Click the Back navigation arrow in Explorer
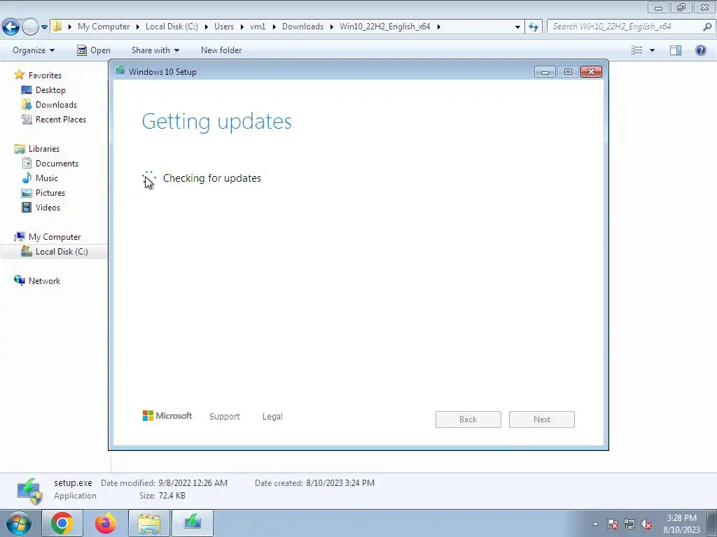The height and width of the screenshot is (537, 717). pyautogui.click(x=11, y=27)
